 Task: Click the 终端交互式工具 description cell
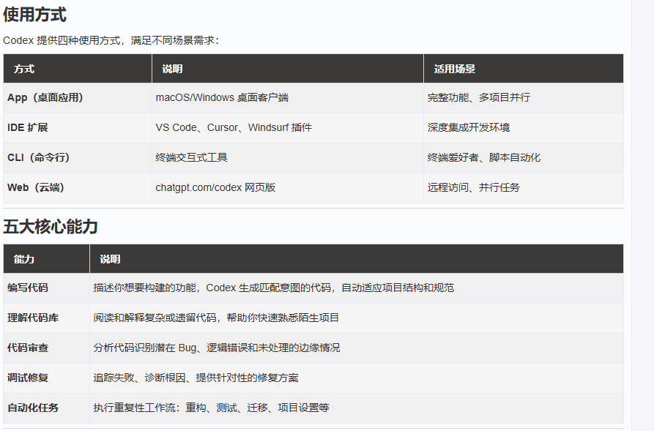pyautogui.click(x=191, y=157)
